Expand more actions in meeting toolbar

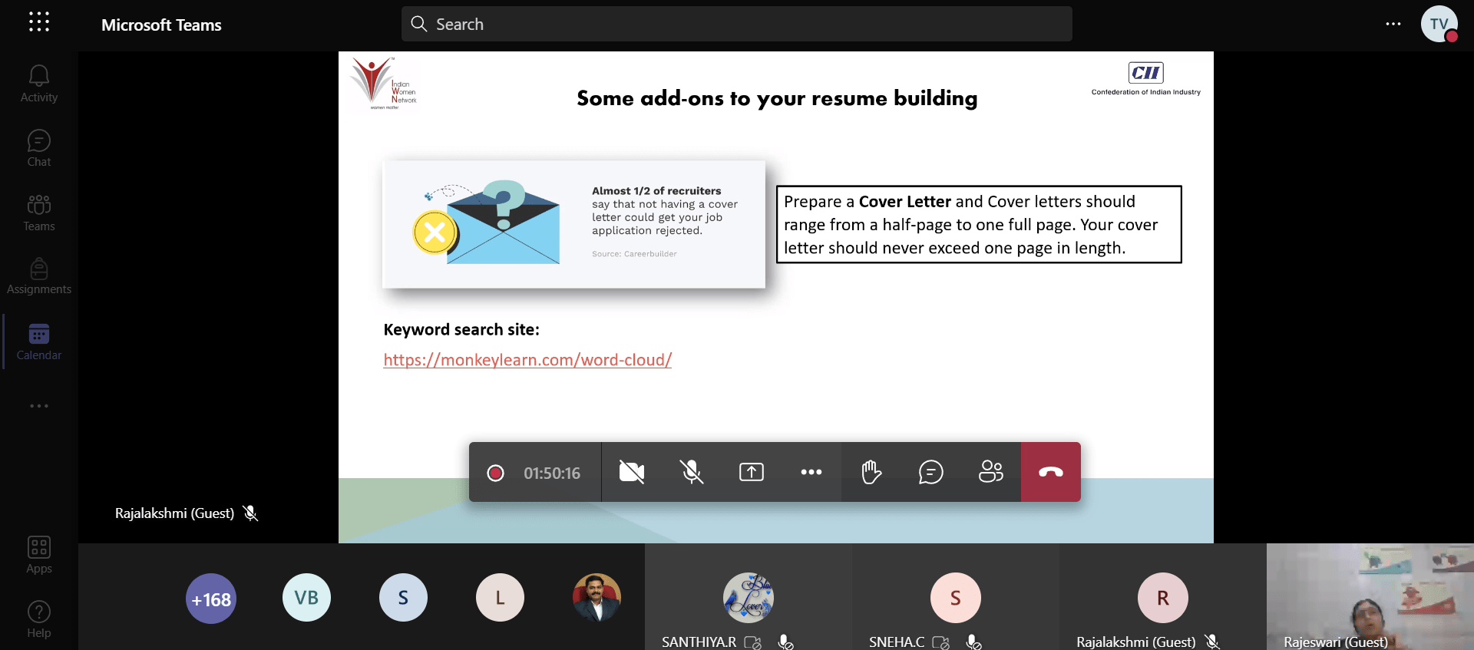(x=811, y=472)
